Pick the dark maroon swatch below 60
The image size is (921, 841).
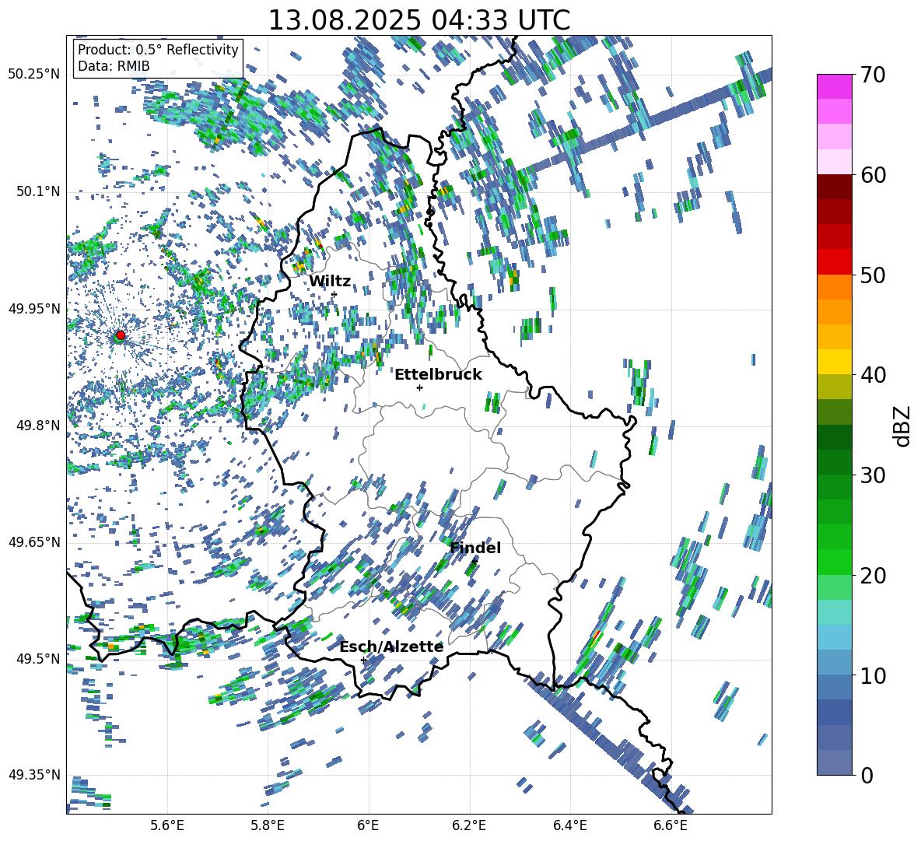834,187
